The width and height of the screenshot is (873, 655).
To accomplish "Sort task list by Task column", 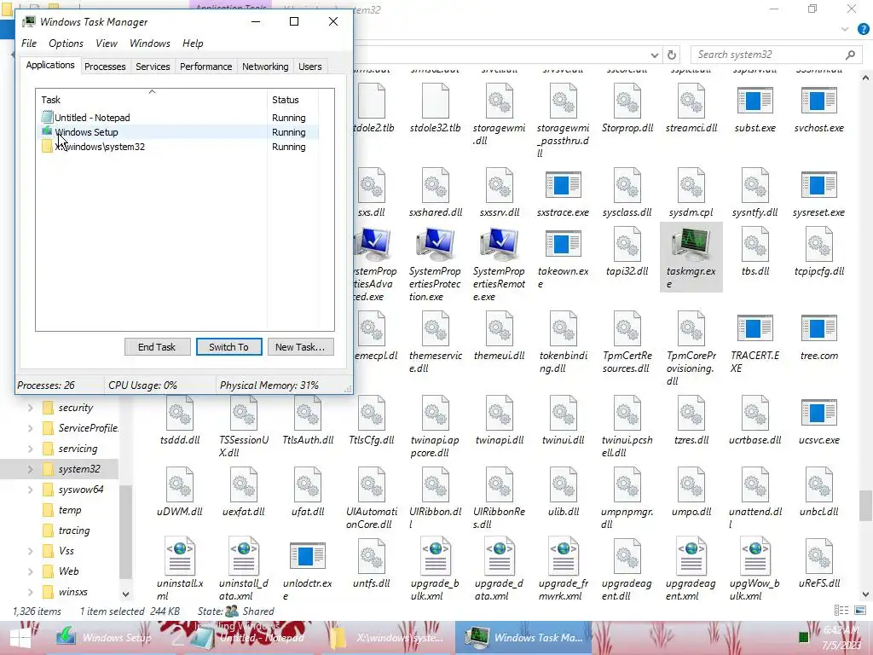I will (152, 100).
